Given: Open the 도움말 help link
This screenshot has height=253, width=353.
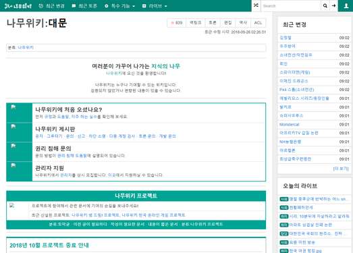Looking at the screenshot, I should tap(63, 117).
